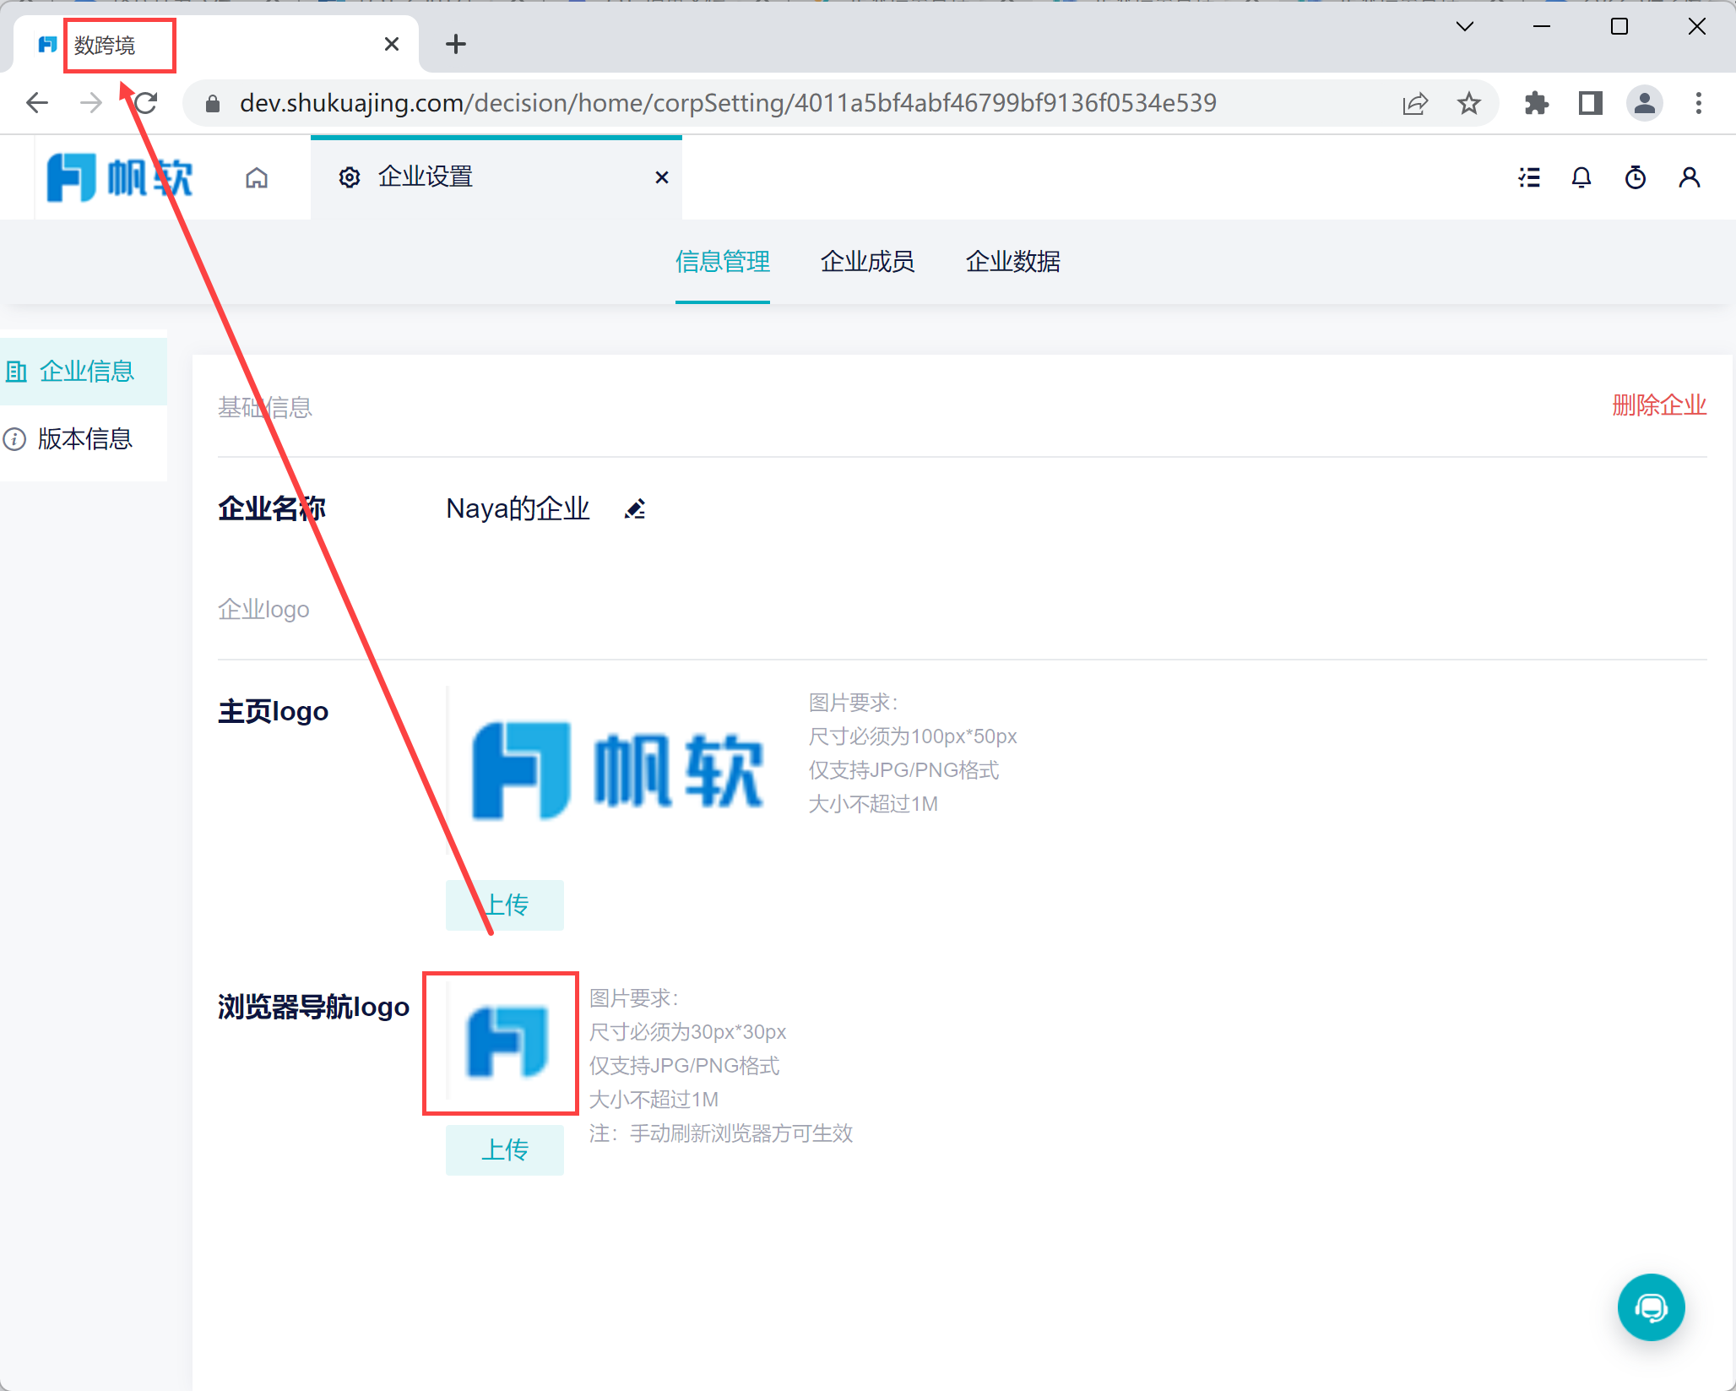
Task: Click the timer clock icon in header
Action: click(x=1636, y=177)
